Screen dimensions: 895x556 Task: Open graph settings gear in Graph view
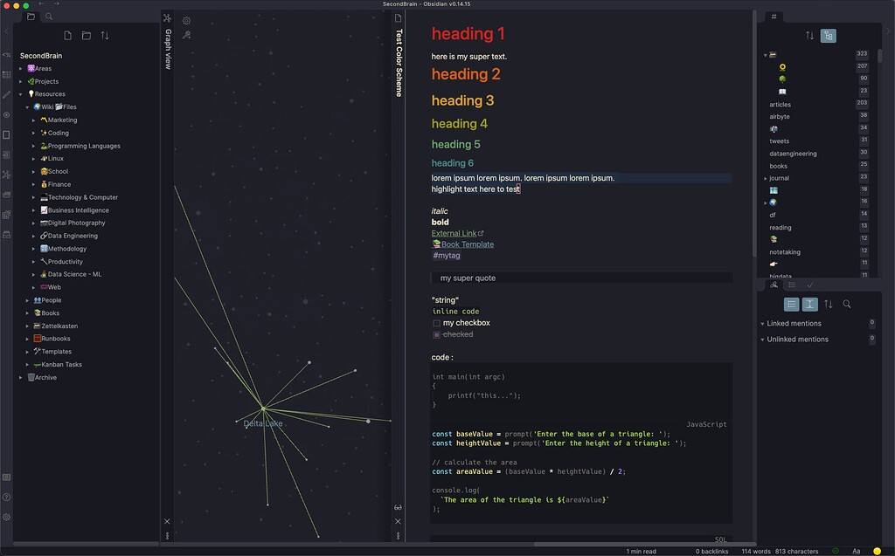tap(187, 21)
